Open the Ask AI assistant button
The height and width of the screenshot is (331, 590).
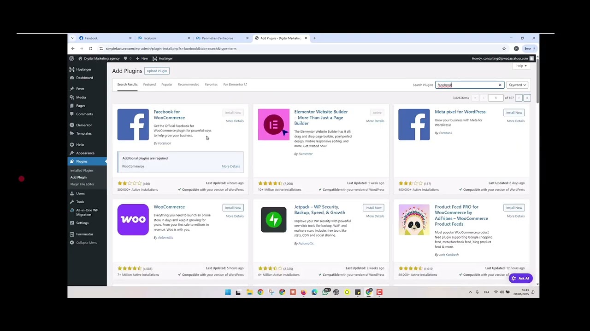tap(521, 278)
